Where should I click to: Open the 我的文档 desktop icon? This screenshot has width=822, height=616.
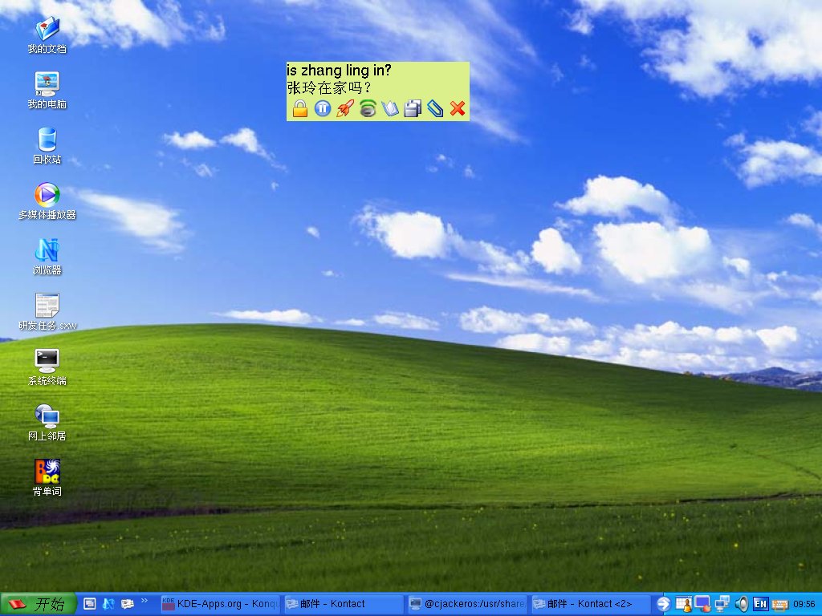click(x=47, y=35)
